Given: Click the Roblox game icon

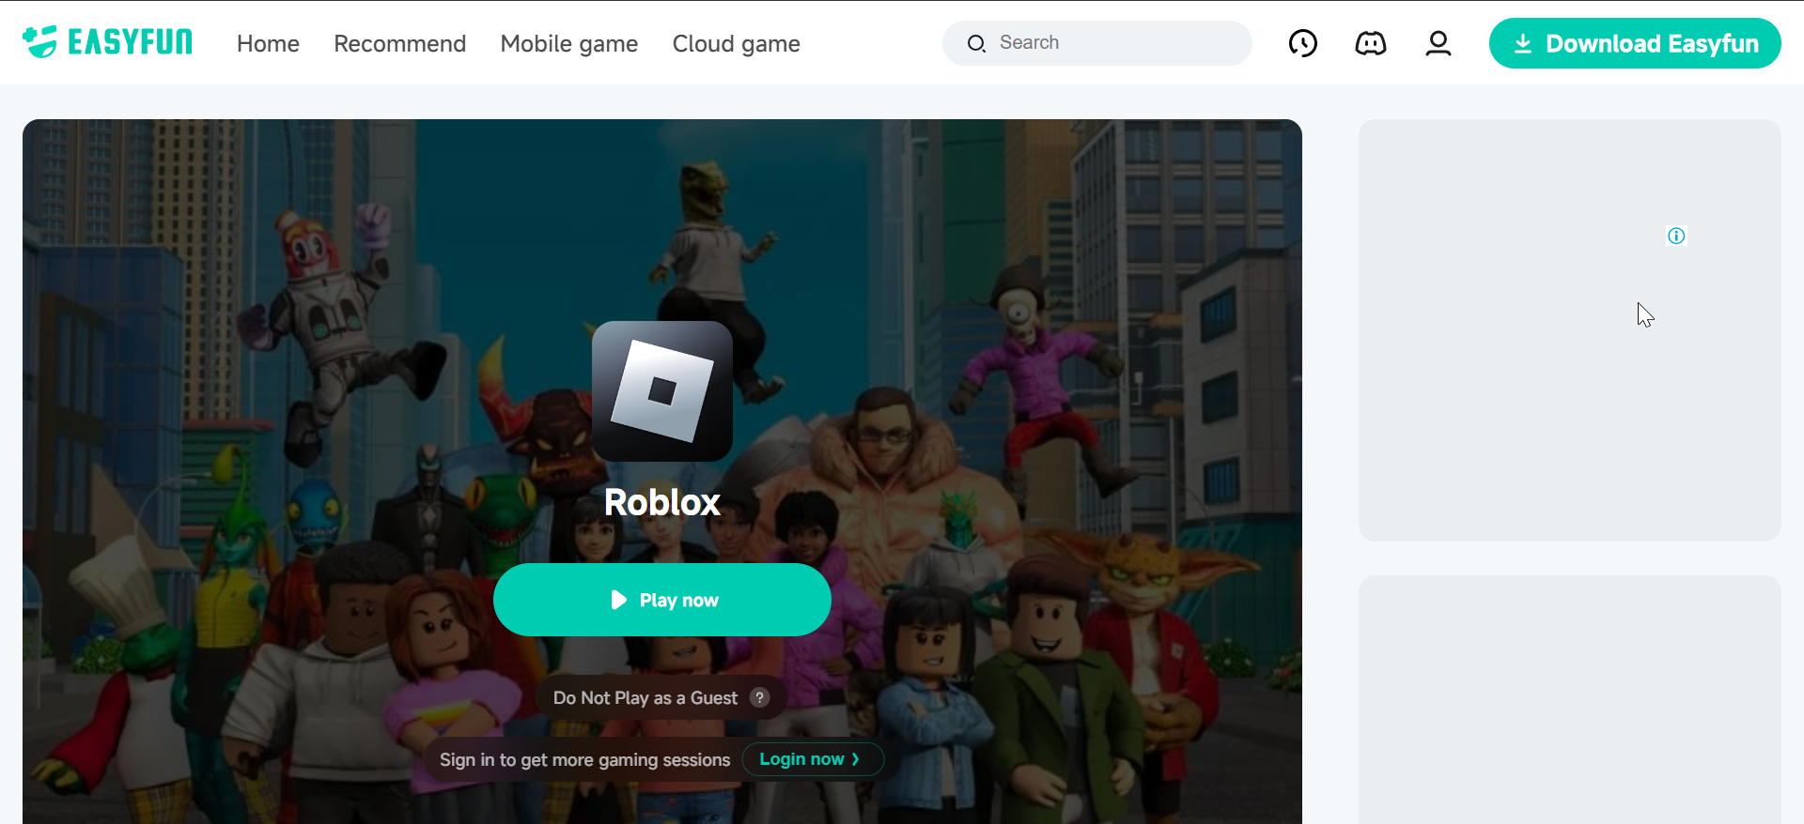Looking at the screenshot, I should tap(662, 391).
